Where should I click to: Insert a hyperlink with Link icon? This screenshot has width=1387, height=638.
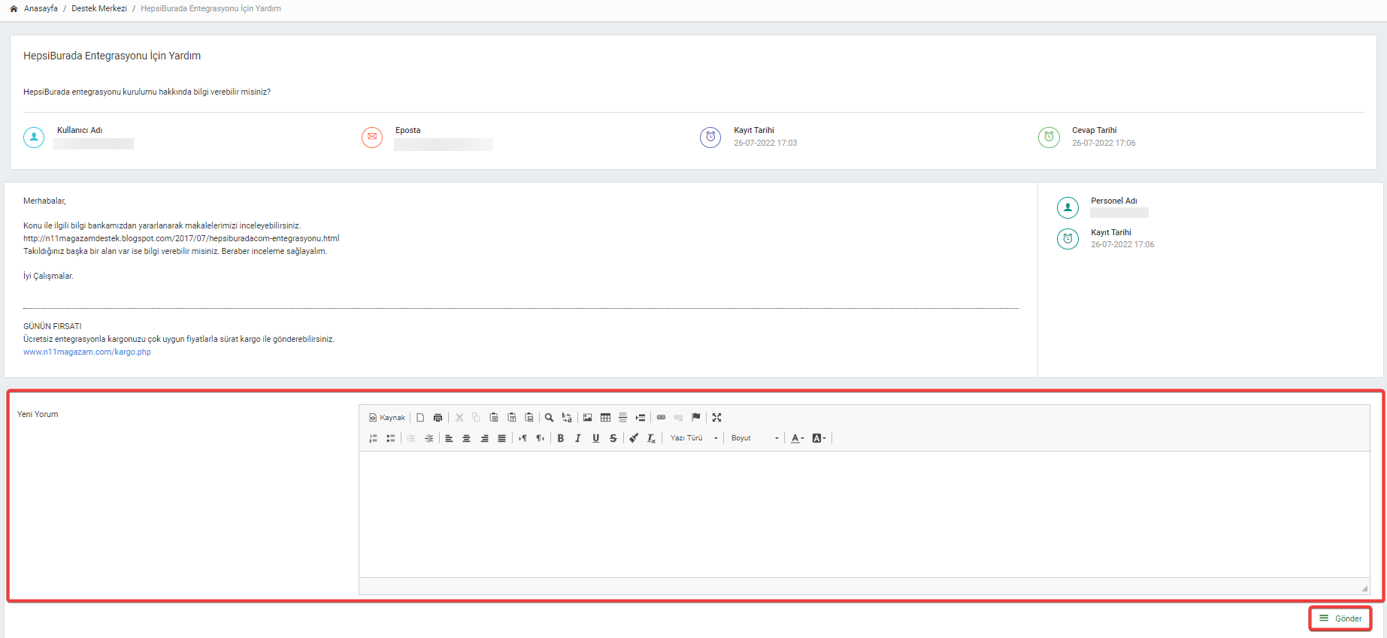pos(661,418)
